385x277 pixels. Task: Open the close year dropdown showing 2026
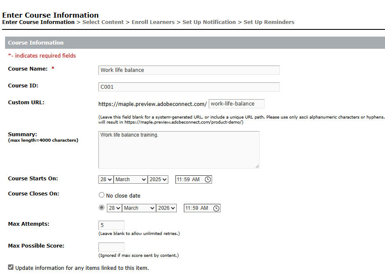coord(166,208)
